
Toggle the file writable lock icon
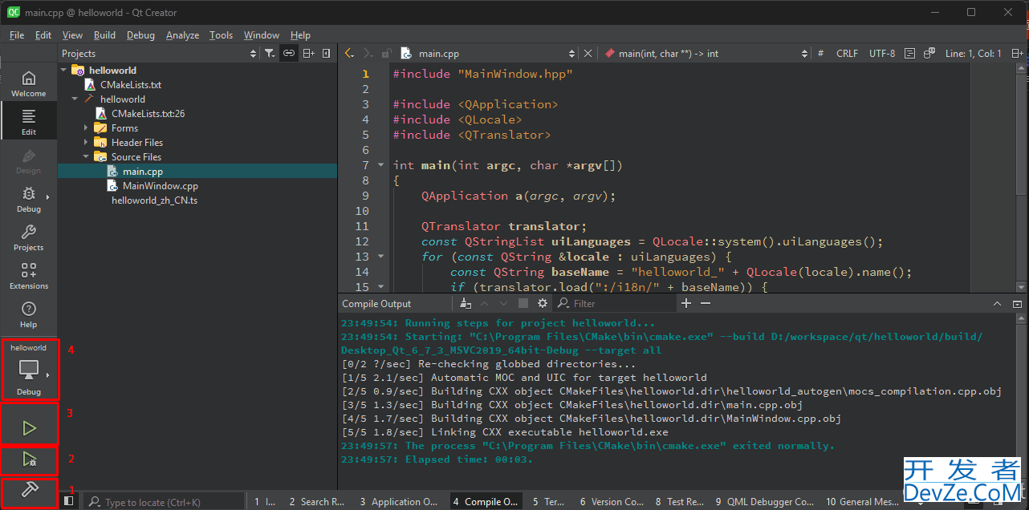387,54
